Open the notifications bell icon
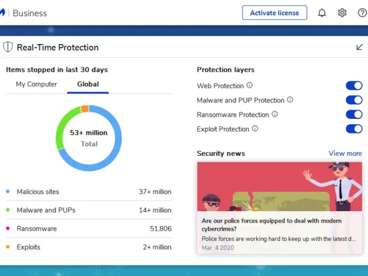Image resolution: width=368 pixels, height=276 pixels. point(322,13)
